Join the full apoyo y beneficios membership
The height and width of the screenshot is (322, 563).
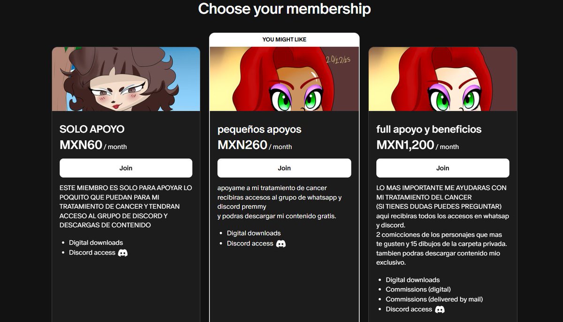[x=443, y=168]
